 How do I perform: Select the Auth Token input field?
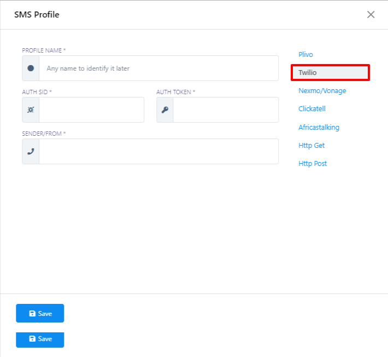click(225, 110)
